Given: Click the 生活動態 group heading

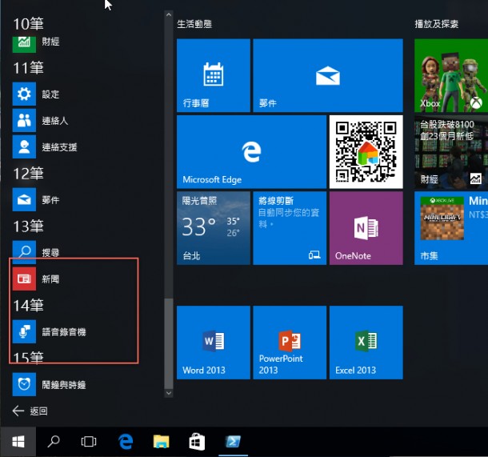Looking at the screenshot, I should coord(194,24).
